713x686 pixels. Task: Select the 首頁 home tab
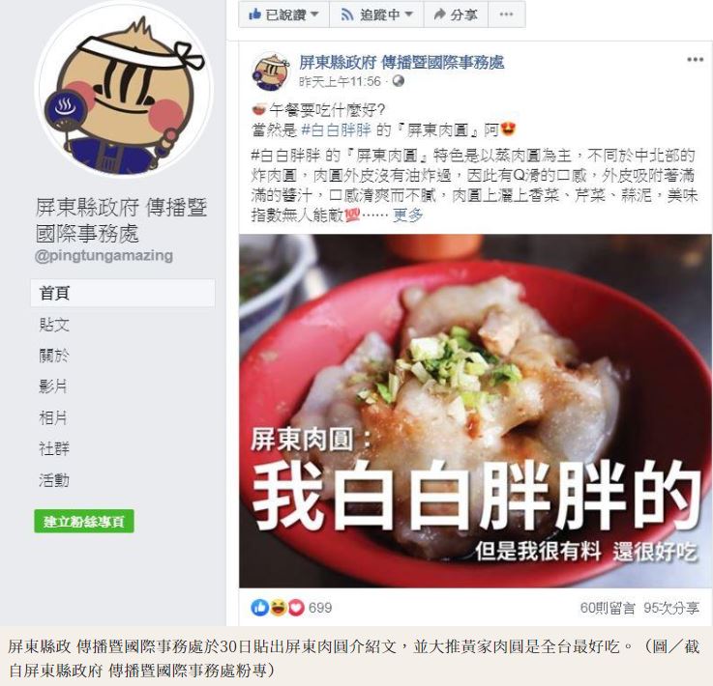coord(123,293)
